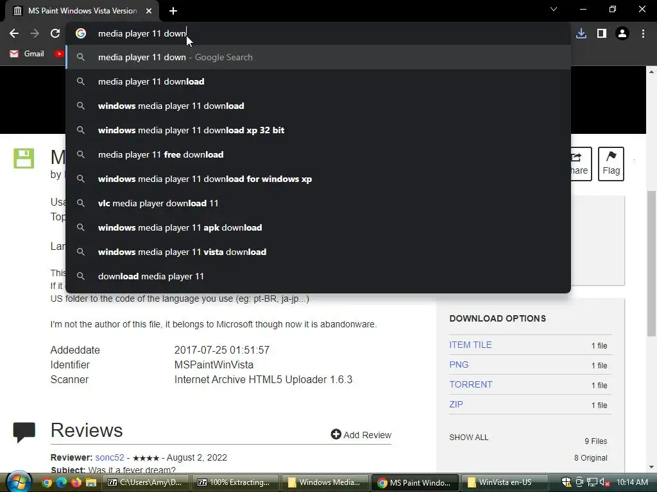The width and height of the screenshot is (657, 492).
Task: Switch to the 100% Extracting taskbar window
Action: [234, 482]
